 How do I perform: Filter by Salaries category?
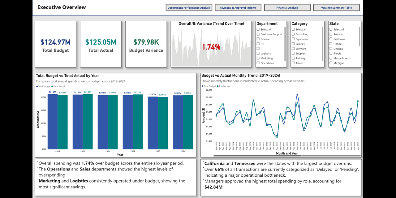point(293,44)
